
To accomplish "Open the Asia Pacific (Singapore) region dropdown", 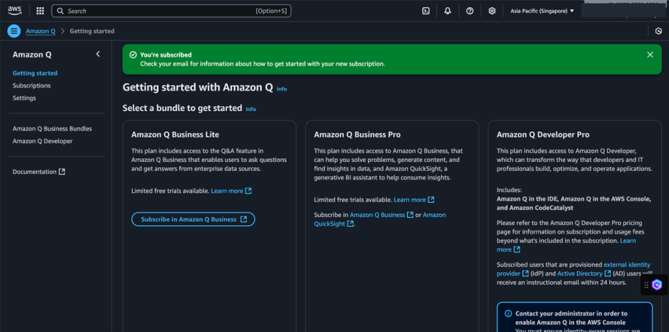I will [542, 11].
